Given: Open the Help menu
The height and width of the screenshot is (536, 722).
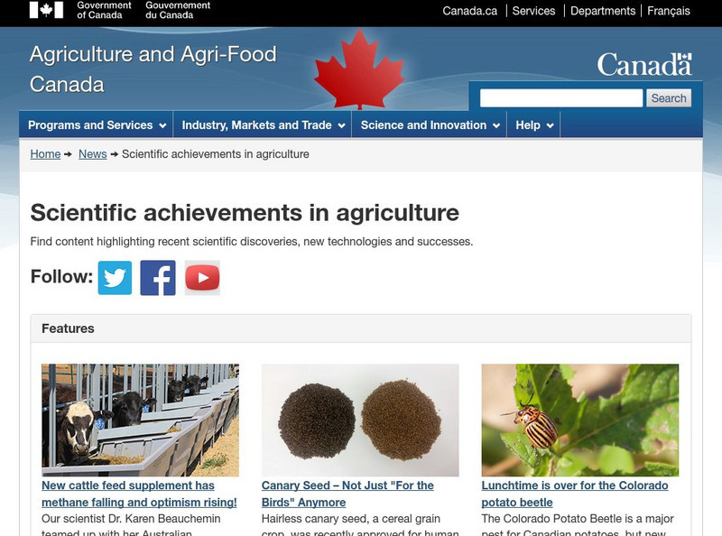Looking at the screenshot, I should click(534, 125).
